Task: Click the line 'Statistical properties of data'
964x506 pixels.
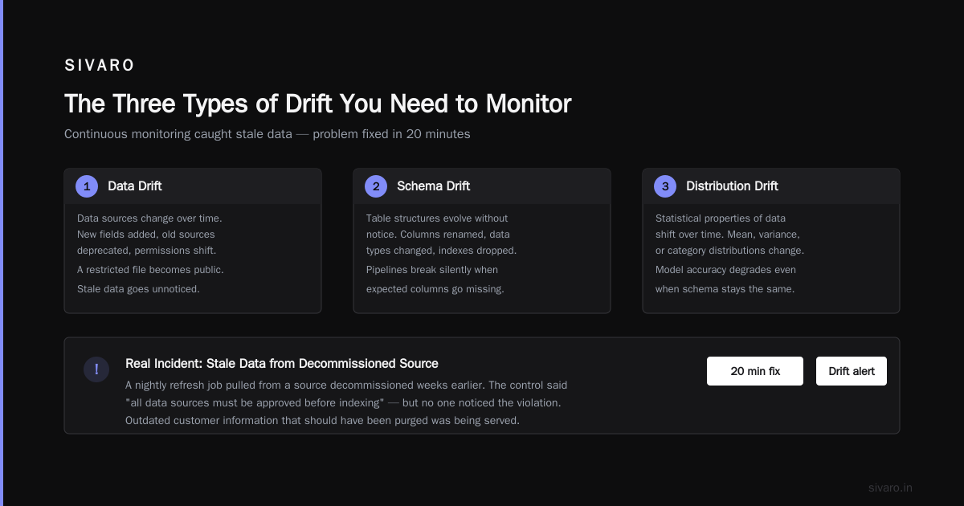Action: 721,218
